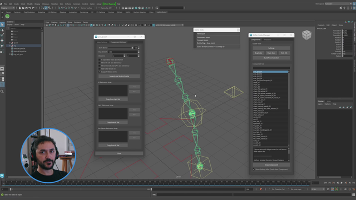
Task: Click the Squash and Stretch Profile button
Action: 119,76
